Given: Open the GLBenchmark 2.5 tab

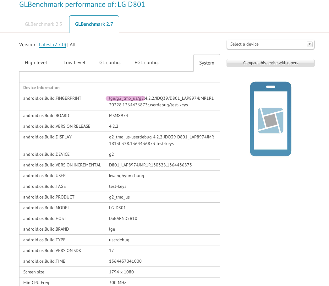Looking at the screenshot, I should (43, 24).
